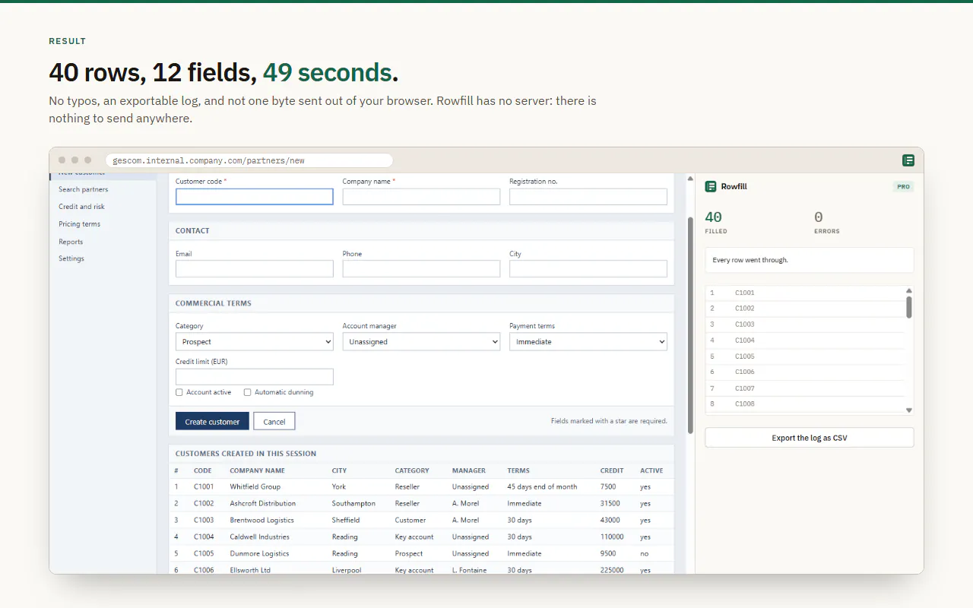Open Settings in the sidebar
973x608 pixels.
pyautogui.click(x=71, y=258)
